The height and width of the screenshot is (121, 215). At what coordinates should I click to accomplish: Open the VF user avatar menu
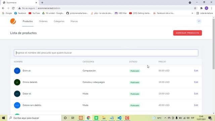tap(199, 21)
